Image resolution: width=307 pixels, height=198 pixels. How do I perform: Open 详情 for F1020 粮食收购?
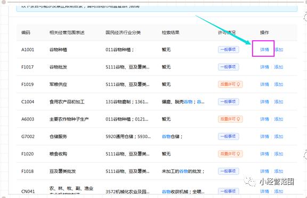coord(264,154)
